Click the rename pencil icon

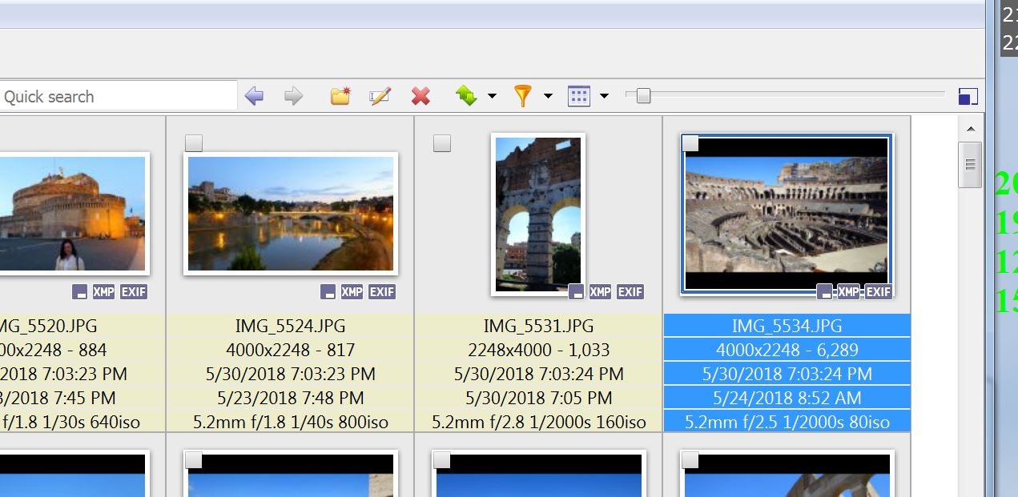pyautogui.click(x=380, y=96)
